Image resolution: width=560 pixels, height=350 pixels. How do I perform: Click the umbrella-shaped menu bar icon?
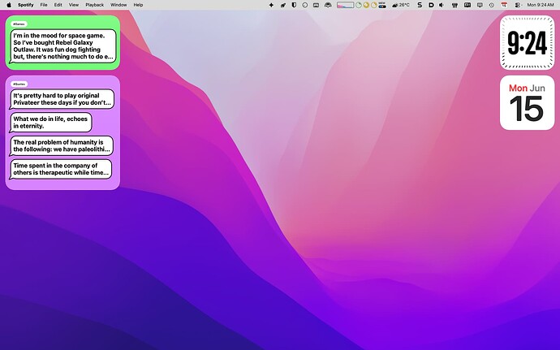point(328,5)
